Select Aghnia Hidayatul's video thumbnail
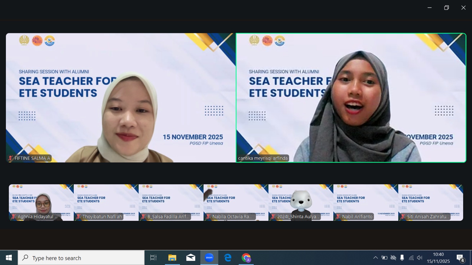The height and width of the screenshot is (265, 472). pyautogui.click(x=41, y=203)
